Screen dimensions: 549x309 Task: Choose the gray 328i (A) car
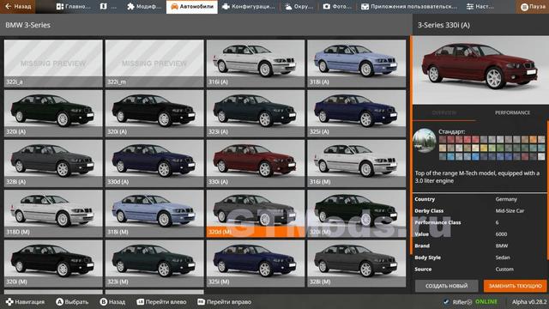tap(53, 164)
